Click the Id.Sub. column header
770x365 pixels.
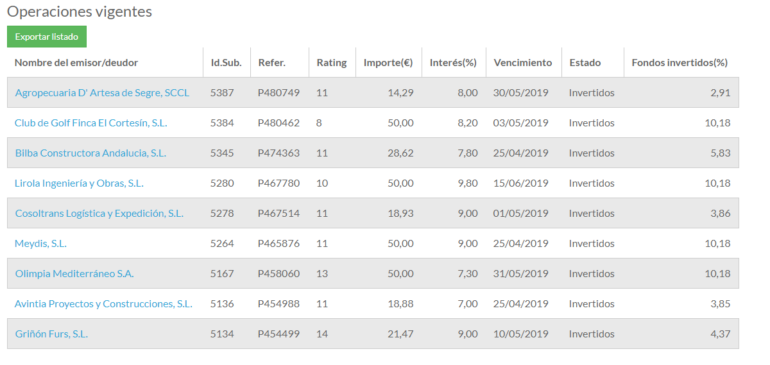(x=226, y=62)
